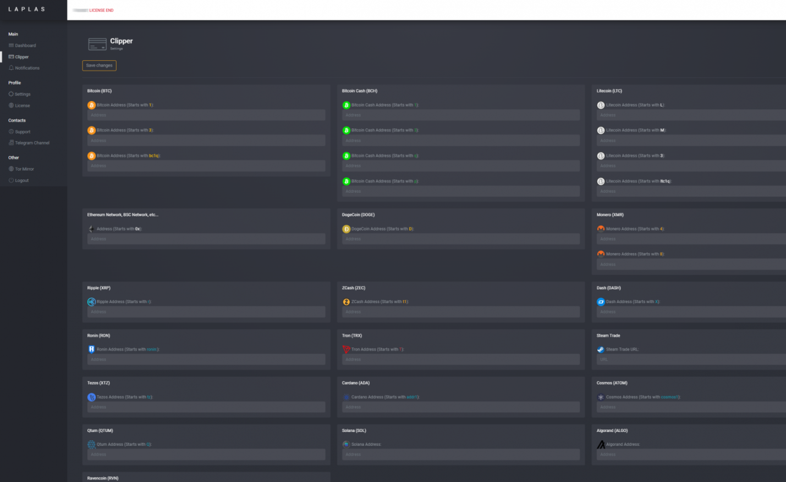
Task: Focus Monero 'Starts with 4' address field
Action: pos(691,239)
